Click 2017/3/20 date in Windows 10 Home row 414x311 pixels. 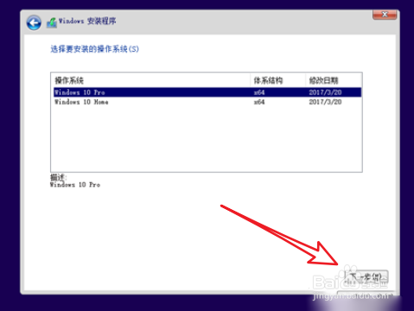click(x=325, y=102)
